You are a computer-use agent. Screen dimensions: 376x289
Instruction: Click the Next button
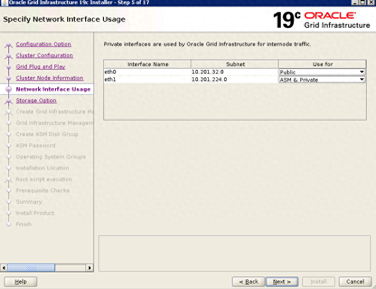point(282,281)
